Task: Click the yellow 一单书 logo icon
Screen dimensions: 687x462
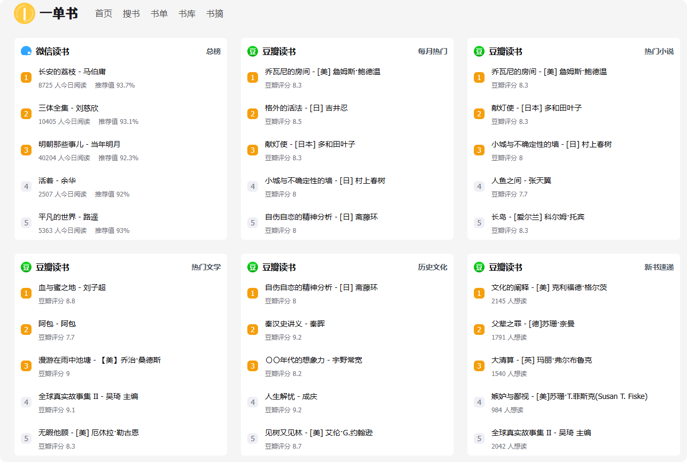Action: [25, 13]
